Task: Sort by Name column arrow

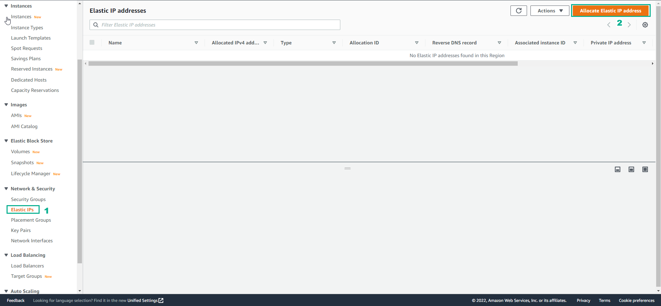Action: pyautogui.click(x=196, y=43)
